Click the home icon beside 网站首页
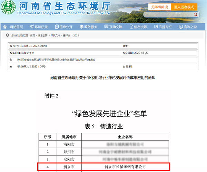The height and width of the screenshot is (172, 207). [5, 27]
